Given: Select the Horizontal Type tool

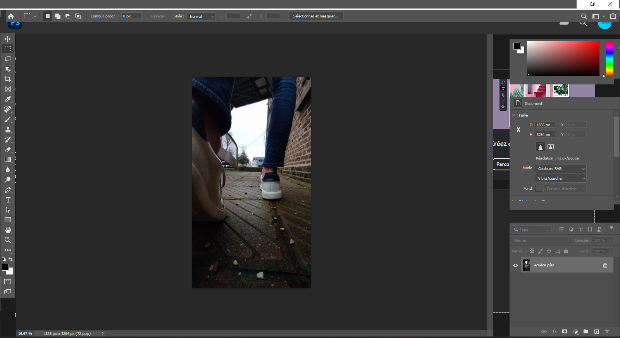Looking at the screenshot, I should point(8,200).
